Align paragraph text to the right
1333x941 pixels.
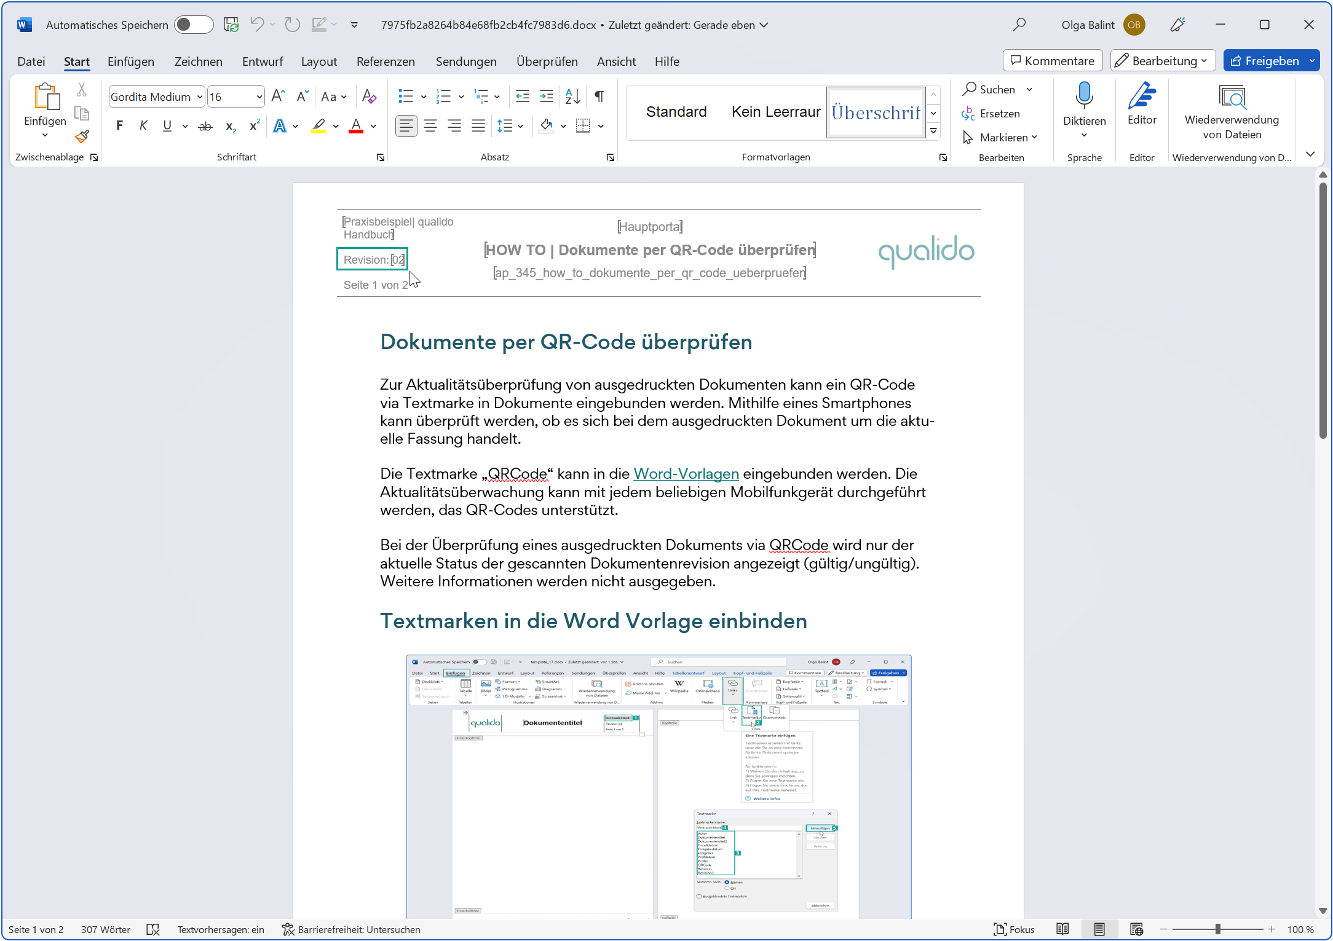[x=454, y=126]
